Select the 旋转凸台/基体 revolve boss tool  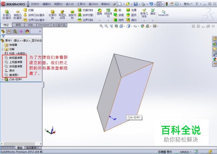pyautogui.click(x=17, y=15)
